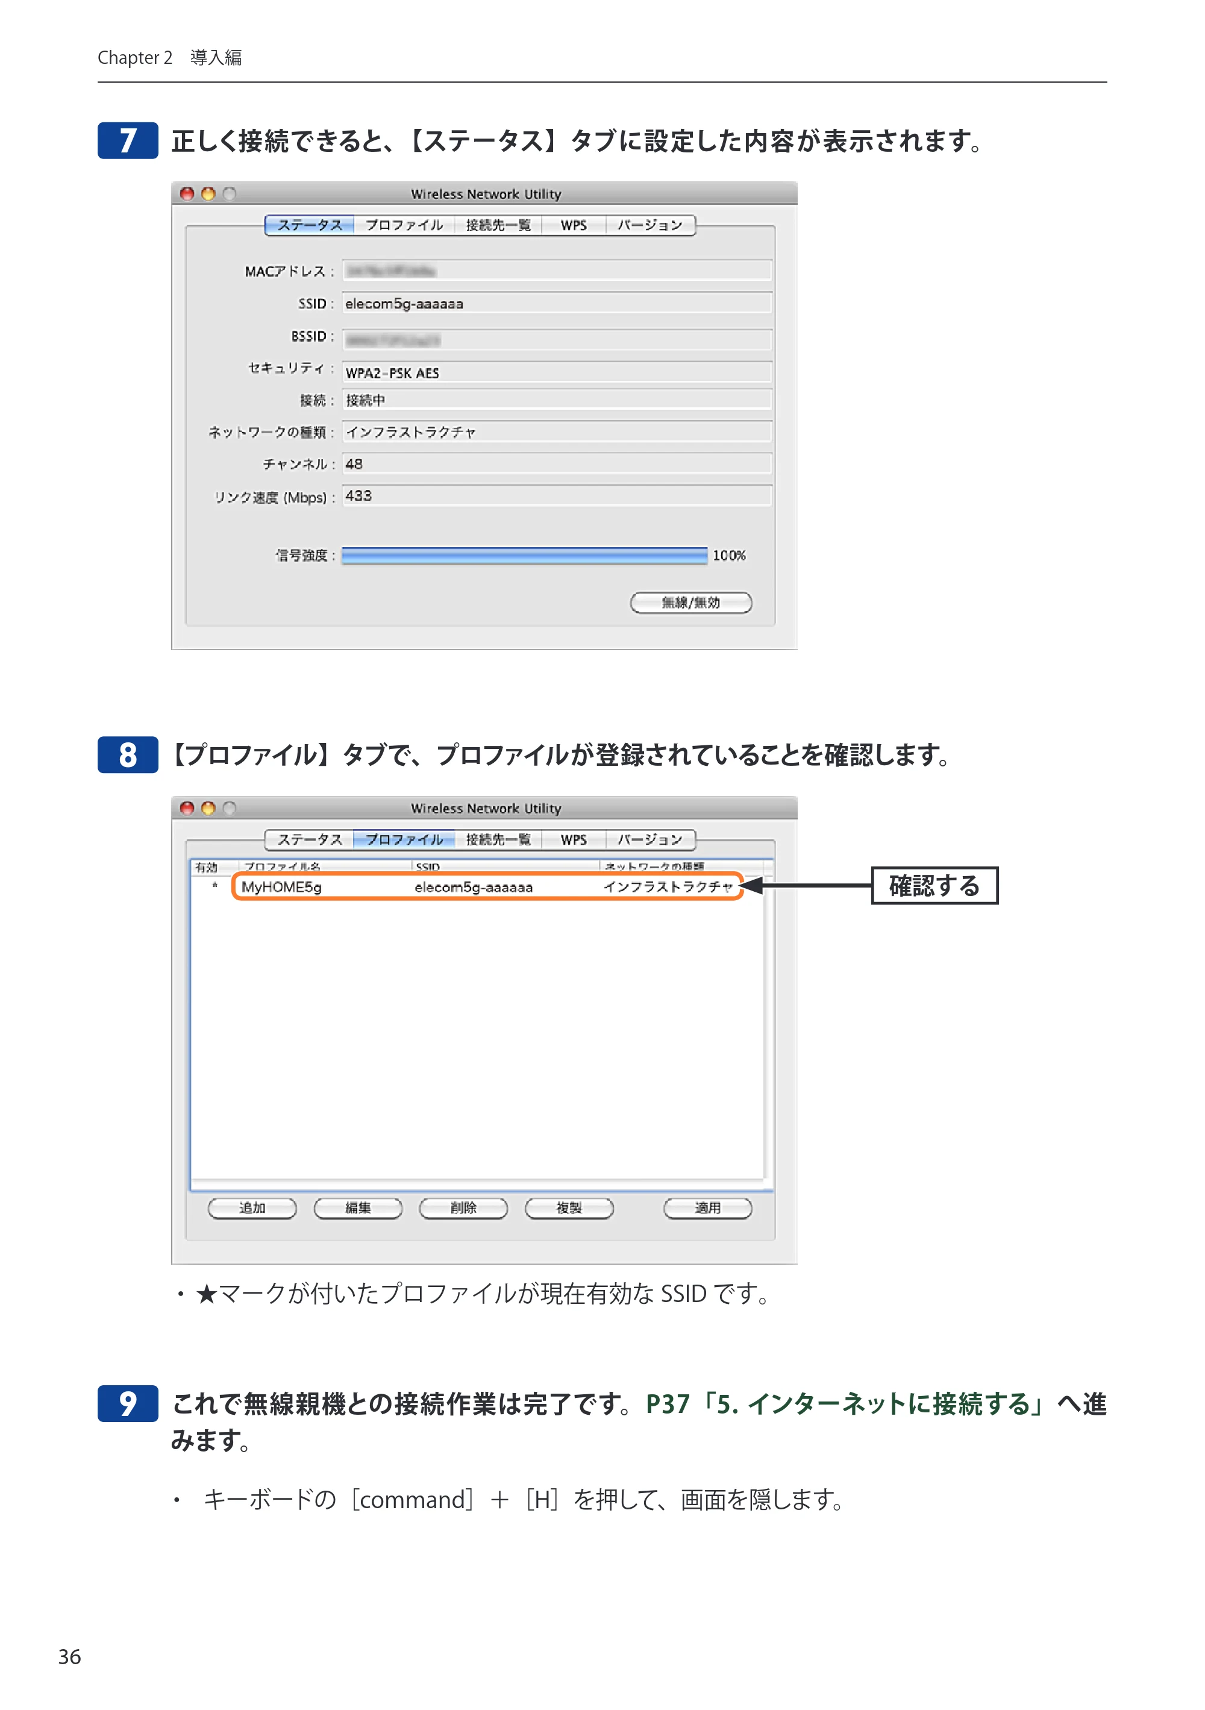Screen dimensions: 1205x1710
Task: Open バージョン tab in upper window
Action: [x=650, y=225]
